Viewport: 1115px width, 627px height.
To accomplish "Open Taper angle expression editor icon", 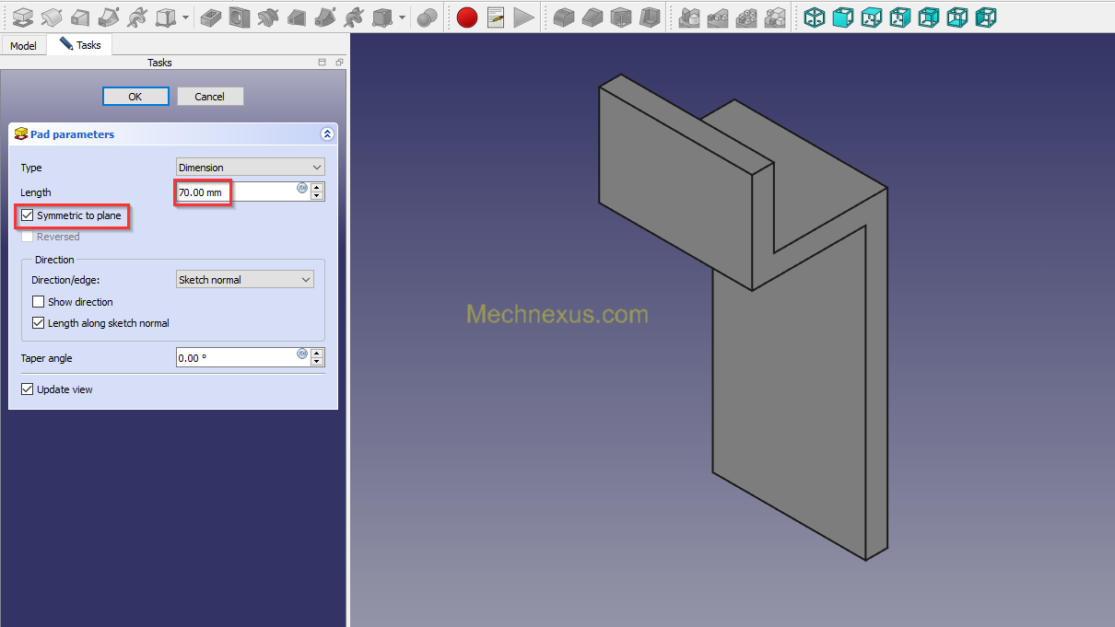I will 302,354.
